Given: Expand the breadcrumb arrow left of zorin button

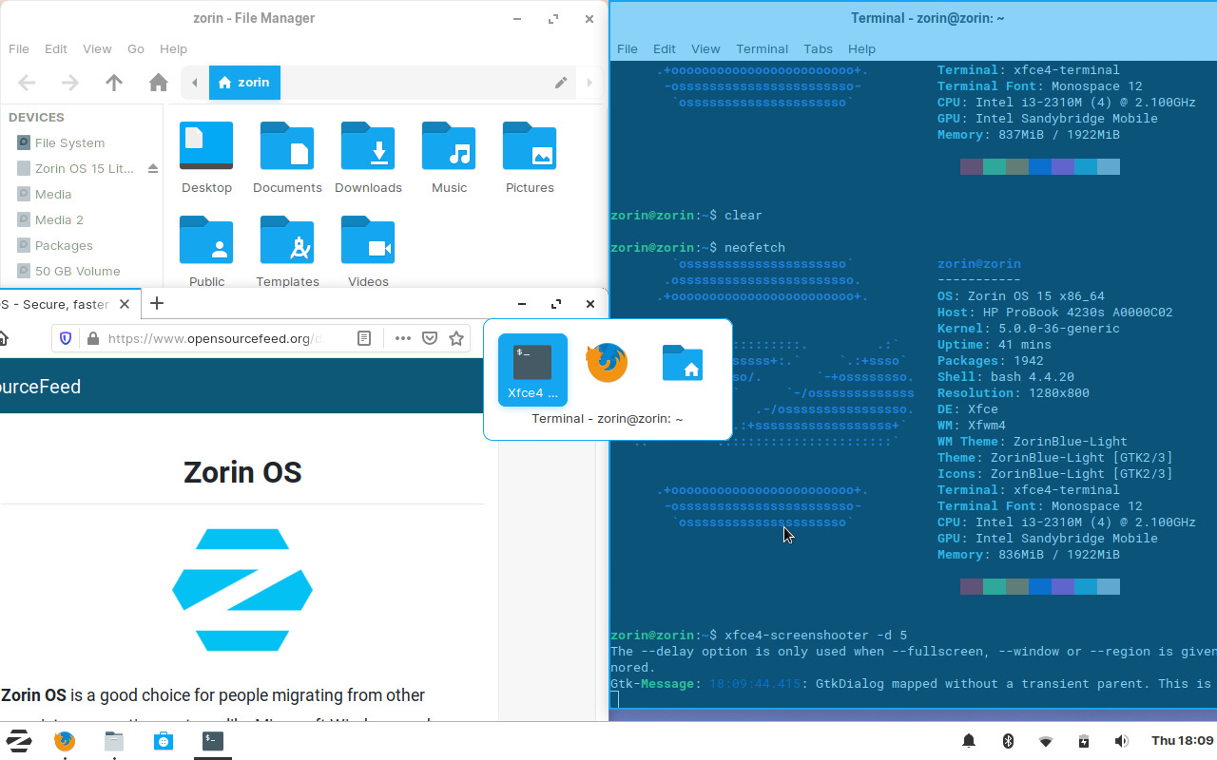Looking at the screenshot, I should [x=194, y=83].
